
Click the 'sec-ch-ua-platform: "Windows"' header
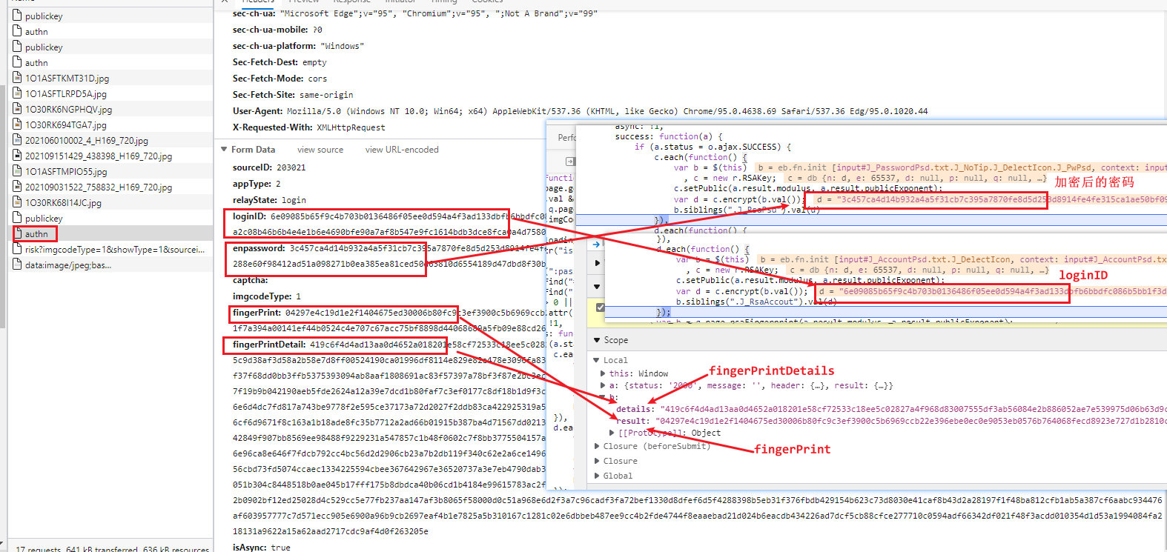click(x=298, y=46)
